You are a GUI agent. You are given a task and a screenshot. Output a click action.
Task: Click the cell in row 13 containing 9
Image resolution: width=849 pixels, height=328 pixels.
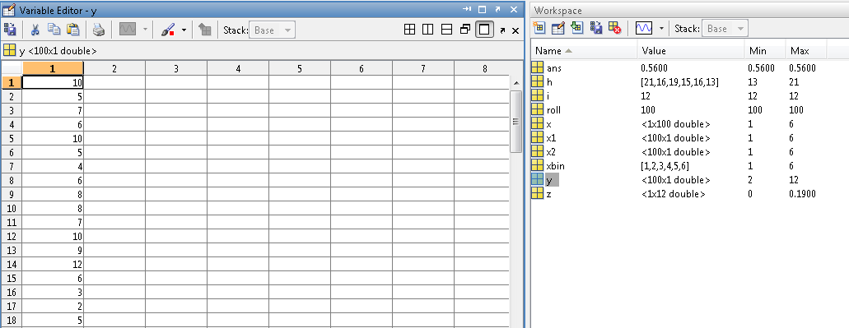[53, 250]
